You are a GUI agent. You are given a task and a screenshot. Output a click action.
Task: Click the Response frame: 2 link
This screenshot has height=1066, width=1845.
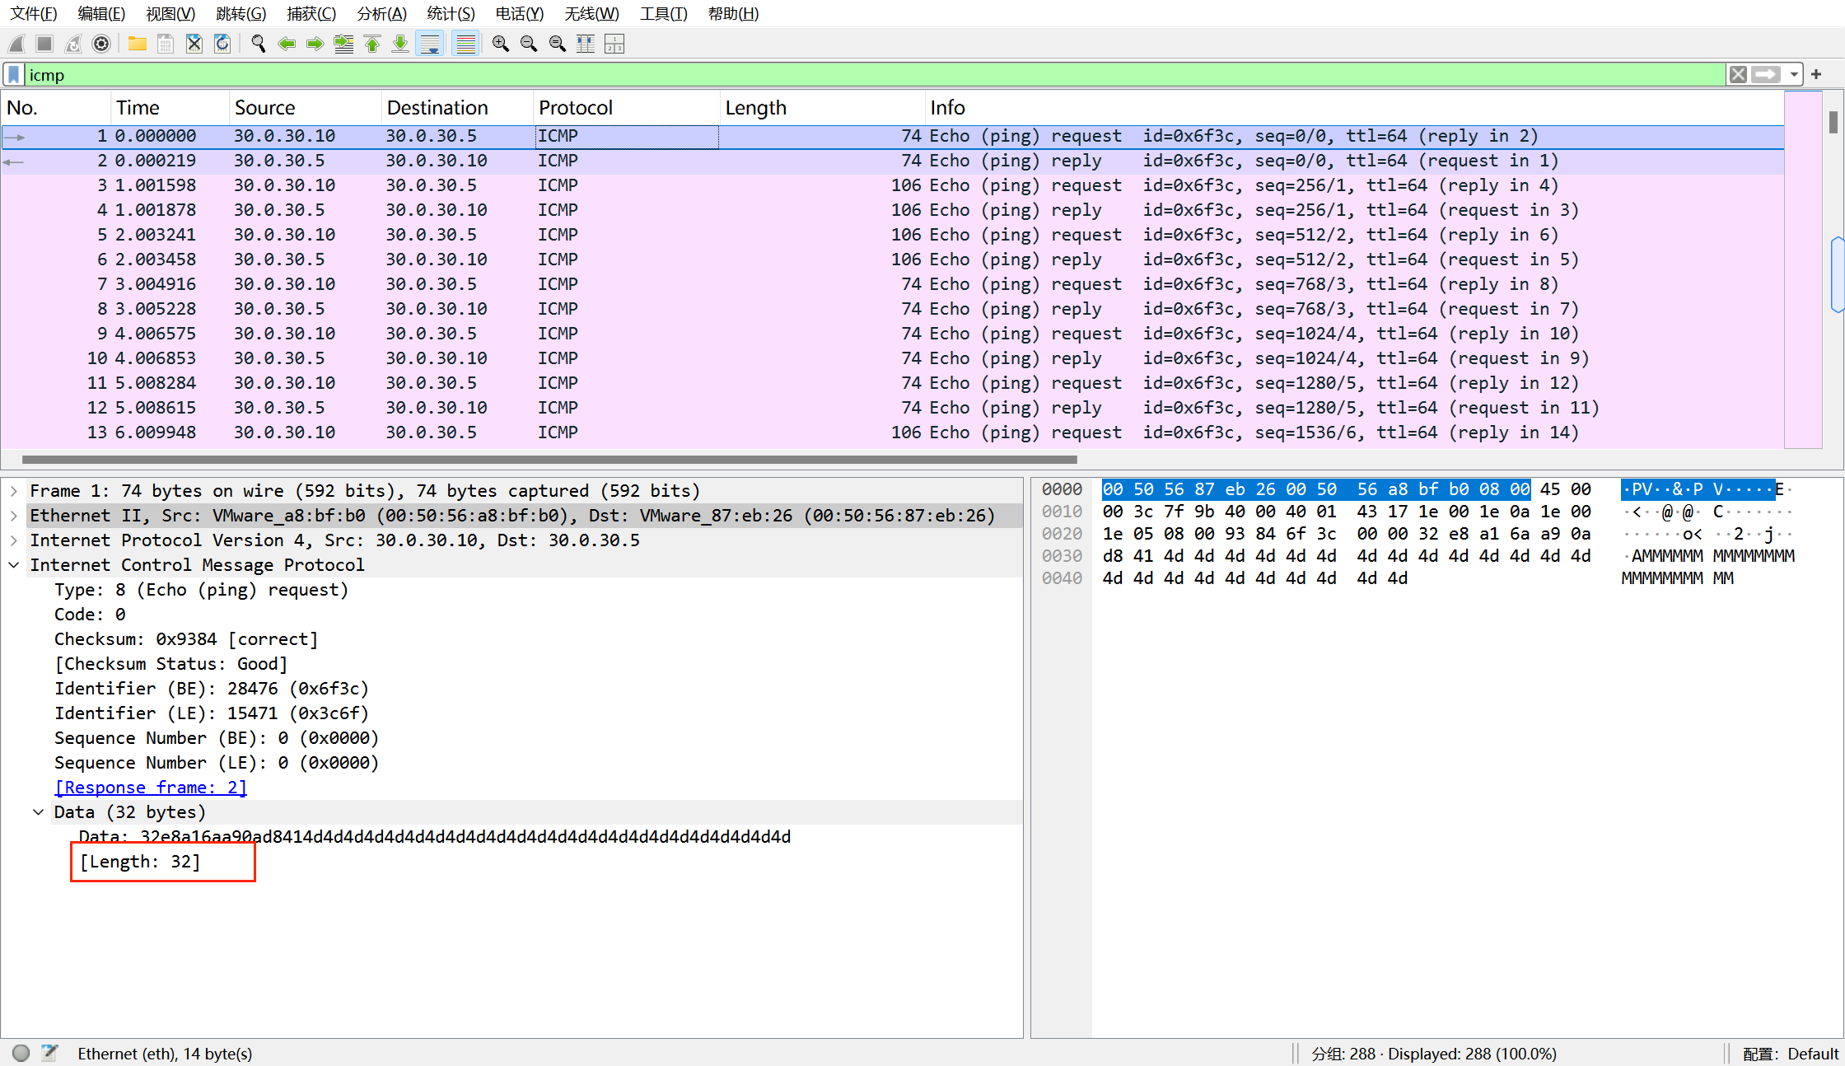point(151,788)
